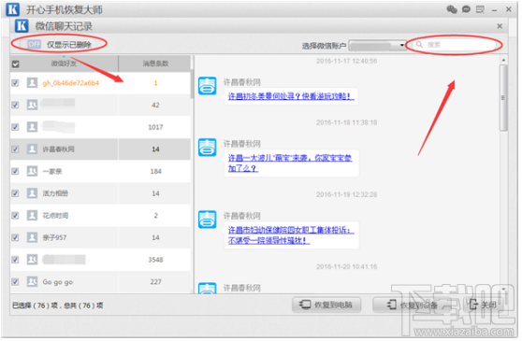Click the chat bubble icon in title bar
522x341 pixels.
coord(466,9)
